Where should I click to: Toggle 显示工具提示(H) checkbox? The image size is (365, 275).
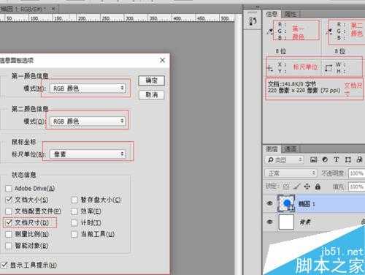point(4,265)
